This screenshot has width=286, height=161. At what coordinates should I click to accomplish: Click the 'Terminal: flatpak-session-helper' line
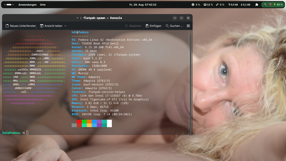click(x=98, y=92)
